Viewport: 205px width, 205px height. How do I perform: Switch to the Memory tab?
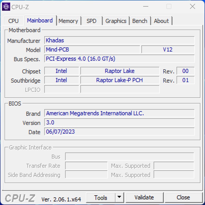[x=68, y=21]
